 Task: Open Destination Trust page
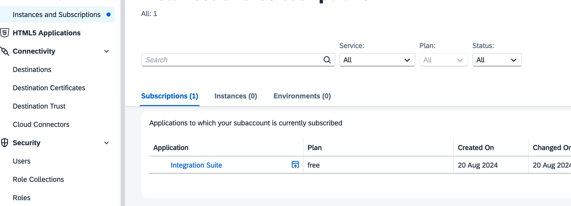coord(39,106)
